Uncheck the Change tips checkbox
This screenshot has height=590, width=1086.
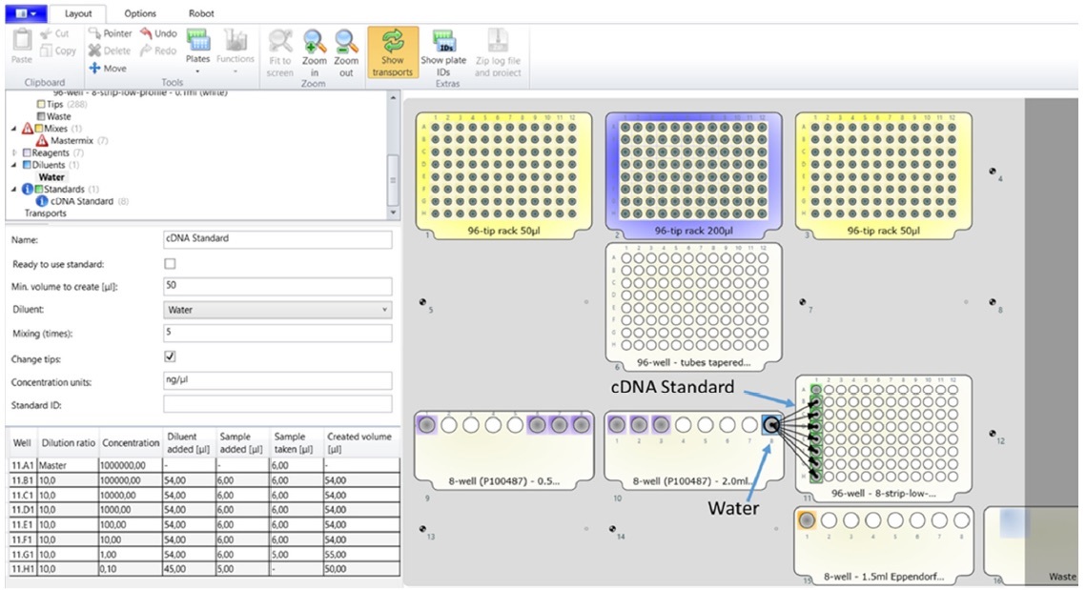point(171,356)
